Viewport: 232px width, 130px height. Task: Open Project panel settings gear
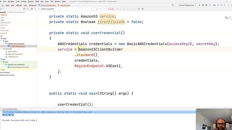[32, 9]
